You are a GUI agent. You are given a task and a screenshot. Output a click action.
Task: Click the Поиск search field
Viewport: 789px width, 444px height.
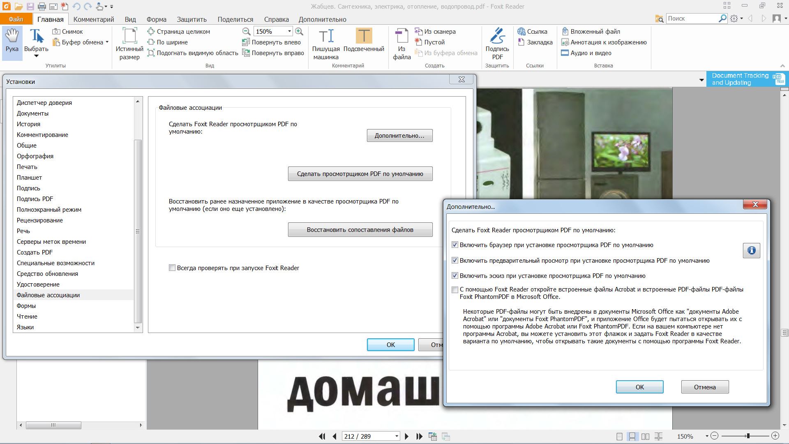692,18
